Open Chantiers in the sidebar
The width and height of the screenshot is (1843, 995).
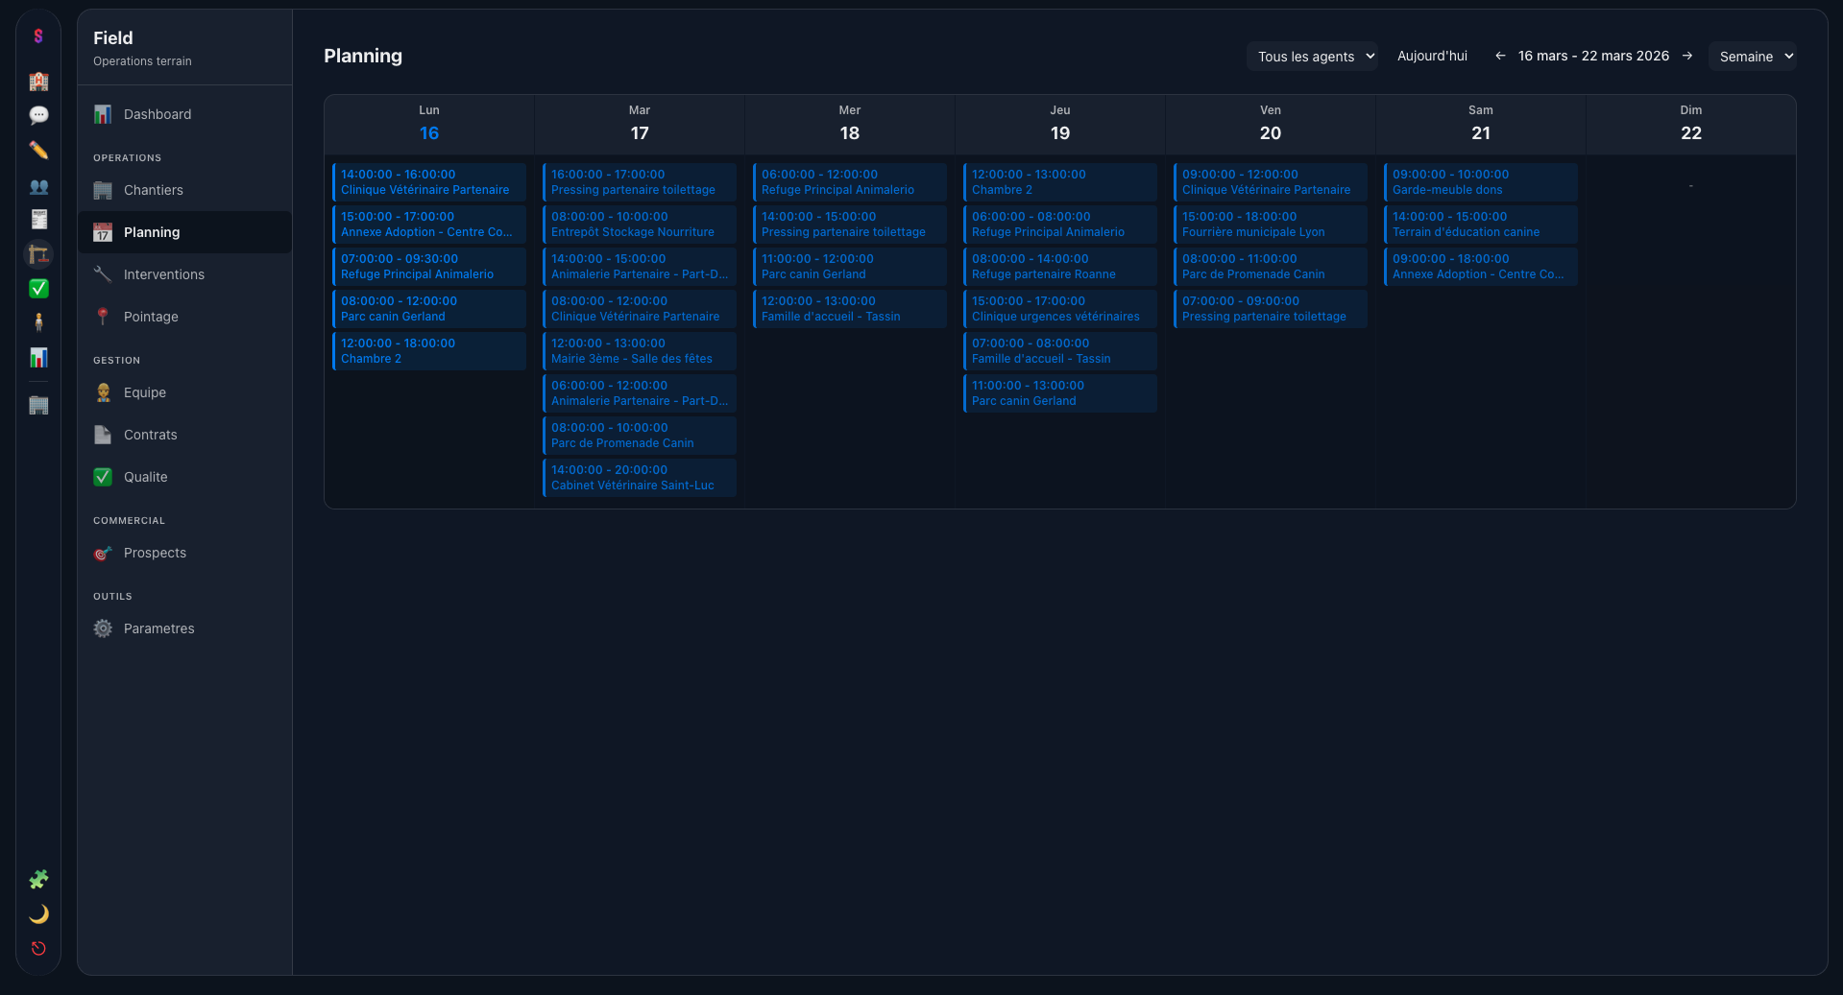[x=184, y=190]
